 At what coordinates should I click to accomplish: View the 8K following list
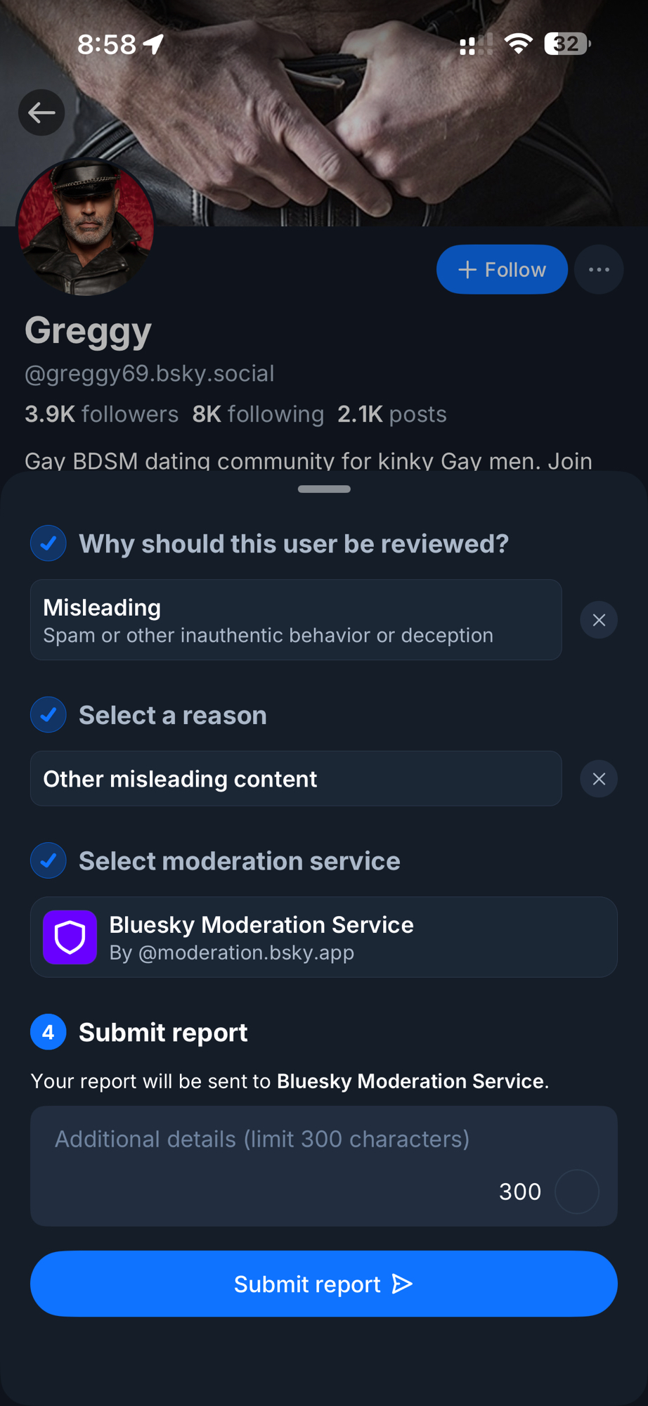coord(258,414)
